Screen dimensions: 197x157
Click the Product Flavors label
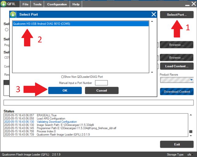pos(169,75)
